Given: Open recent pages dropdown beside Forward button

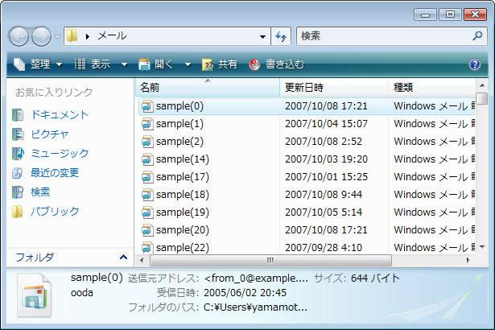Looking at the screenshot, I should point(57,37).
